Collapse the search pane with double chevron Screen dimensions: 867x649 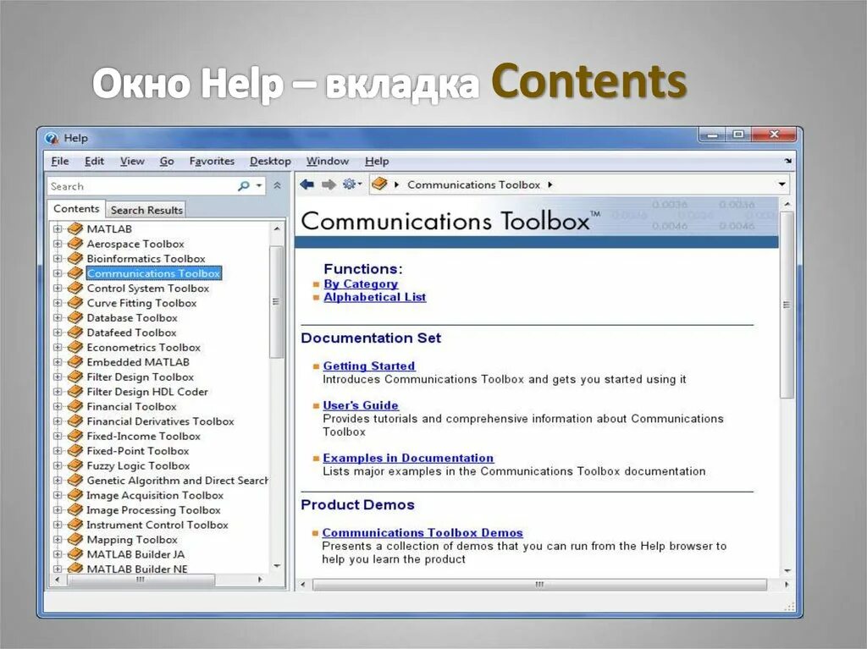(x=277, y=186)
